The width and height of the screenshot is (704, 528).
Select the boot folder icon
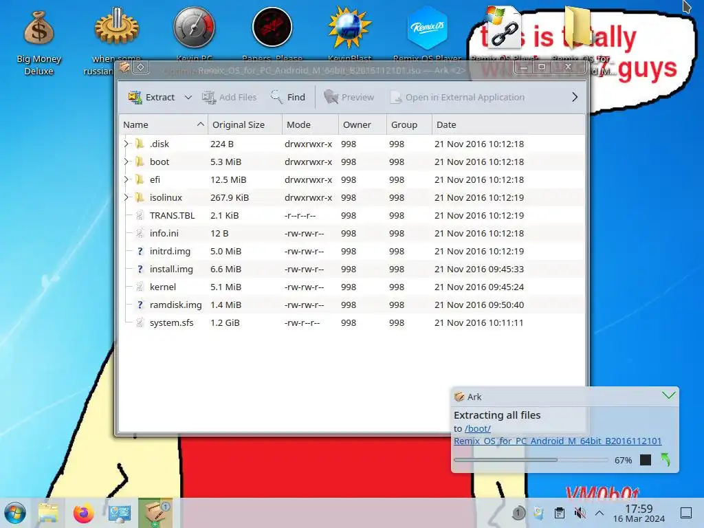point(140,162)
